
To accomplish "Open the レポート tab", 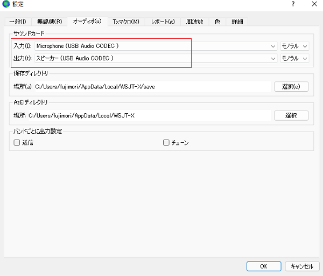I will click(162, 22).
